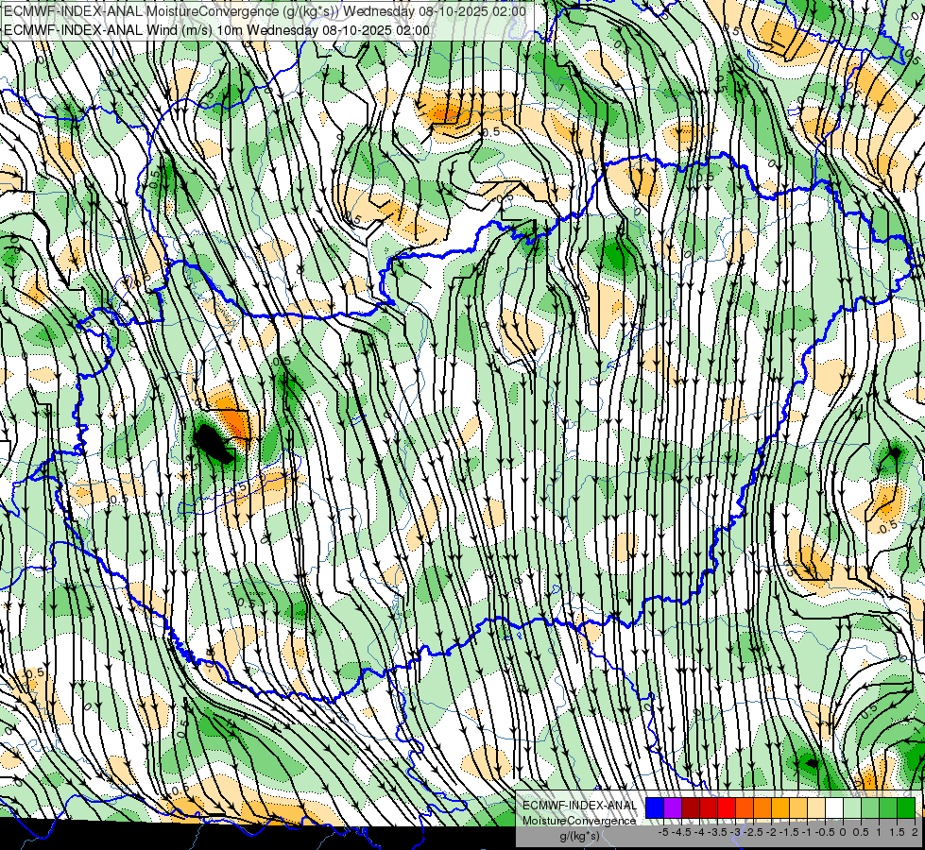Click the legend unit g/(kg*s)

click(579, 836)
